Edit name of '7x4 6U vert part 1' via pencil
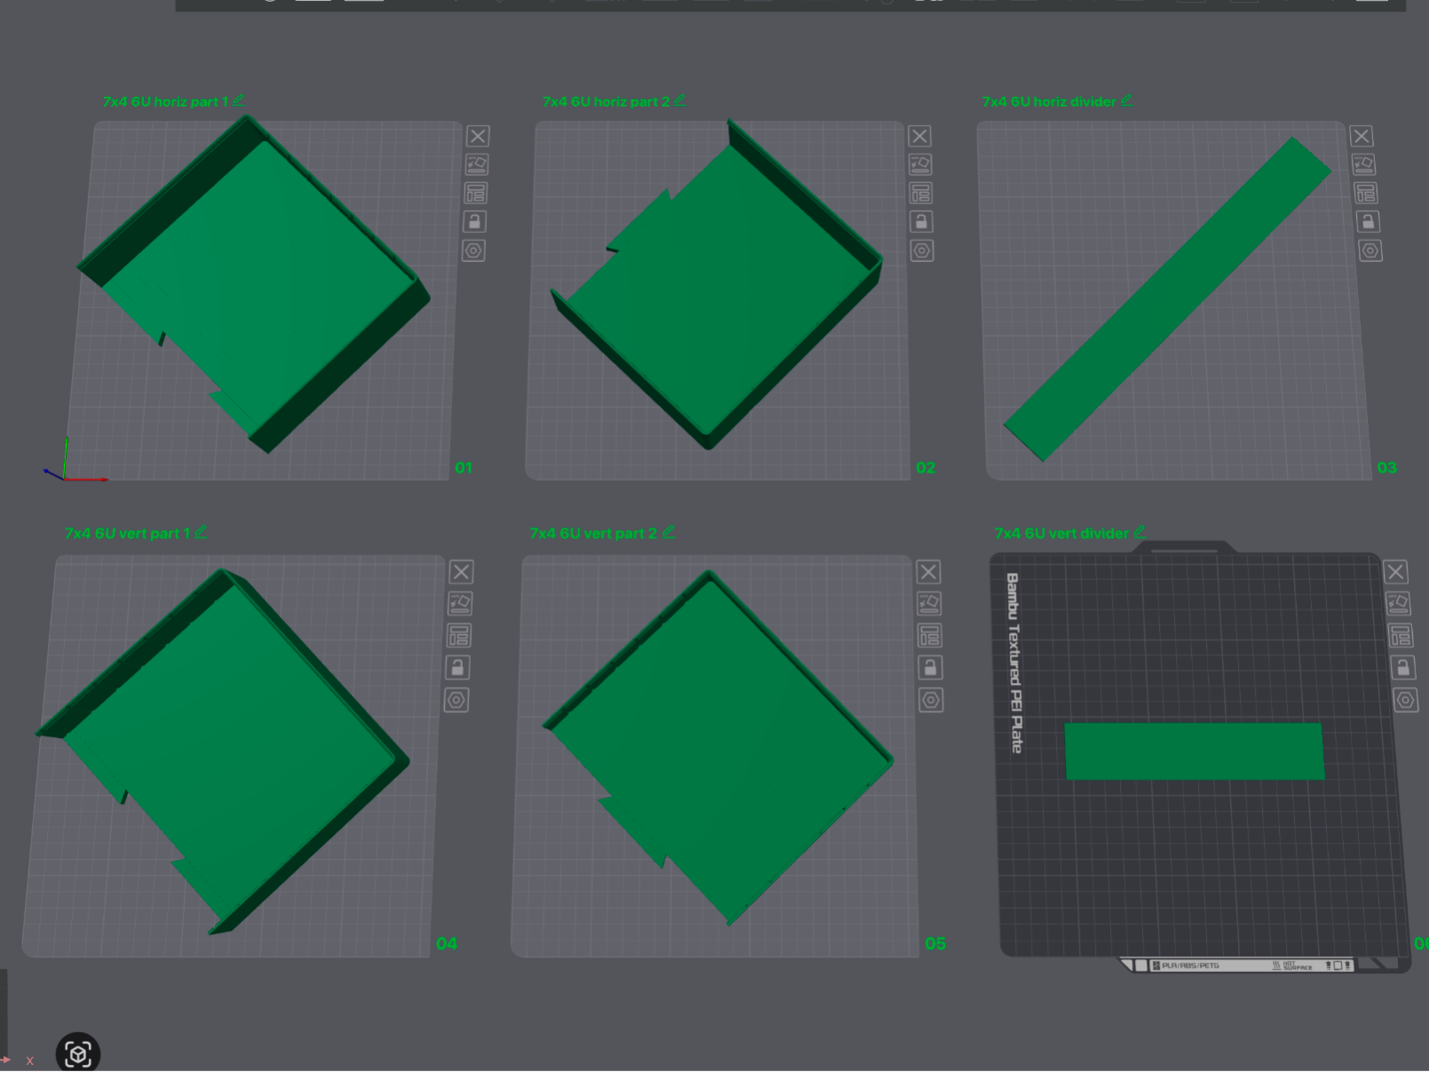Viewport: 1429px width, 1072px height. [201, 532]
